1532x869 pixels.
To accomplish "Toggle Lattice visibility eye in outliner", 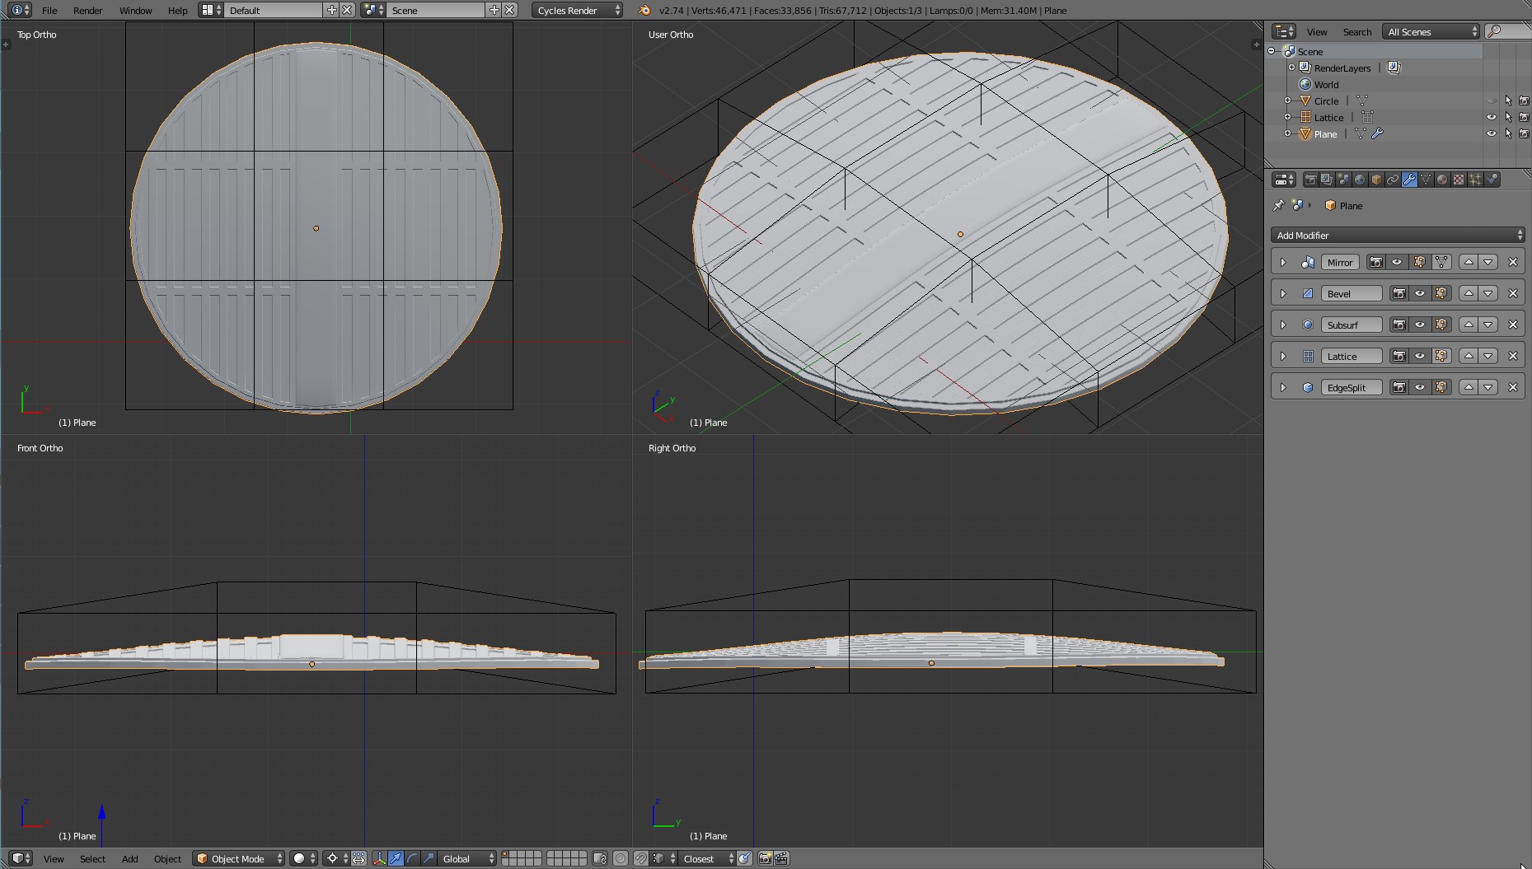I will pyautogui.click(x=1492, y=117).
